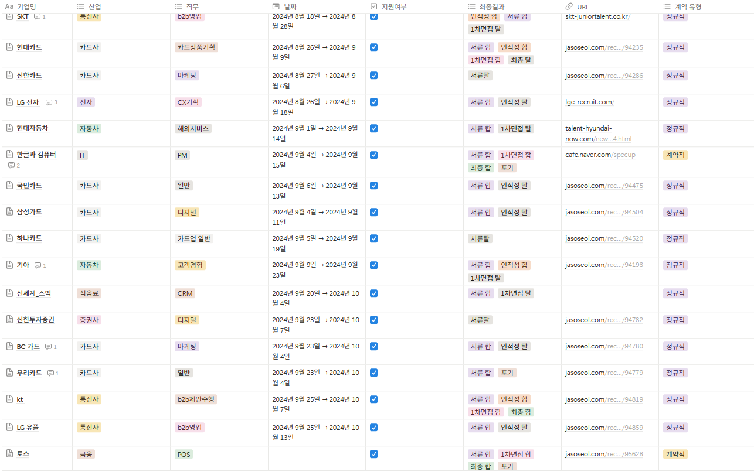The height and width of the screenshot is (475, 754).
Task: Click the date cell for 신한투자증권
Action: point(317,325)
